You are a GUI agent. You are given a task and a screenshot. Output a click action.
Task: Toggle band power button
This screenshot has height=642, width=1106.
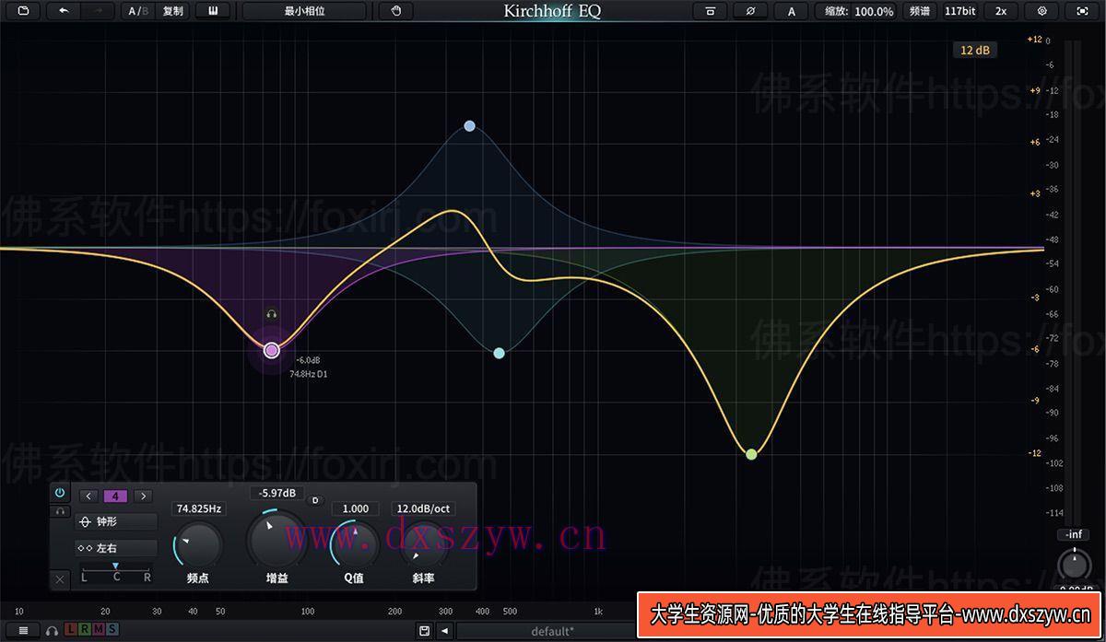click(60, 494)
